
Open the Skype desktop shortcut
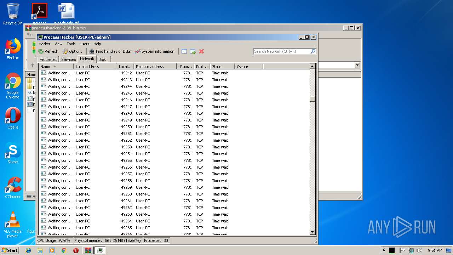[x=13, y=153]
